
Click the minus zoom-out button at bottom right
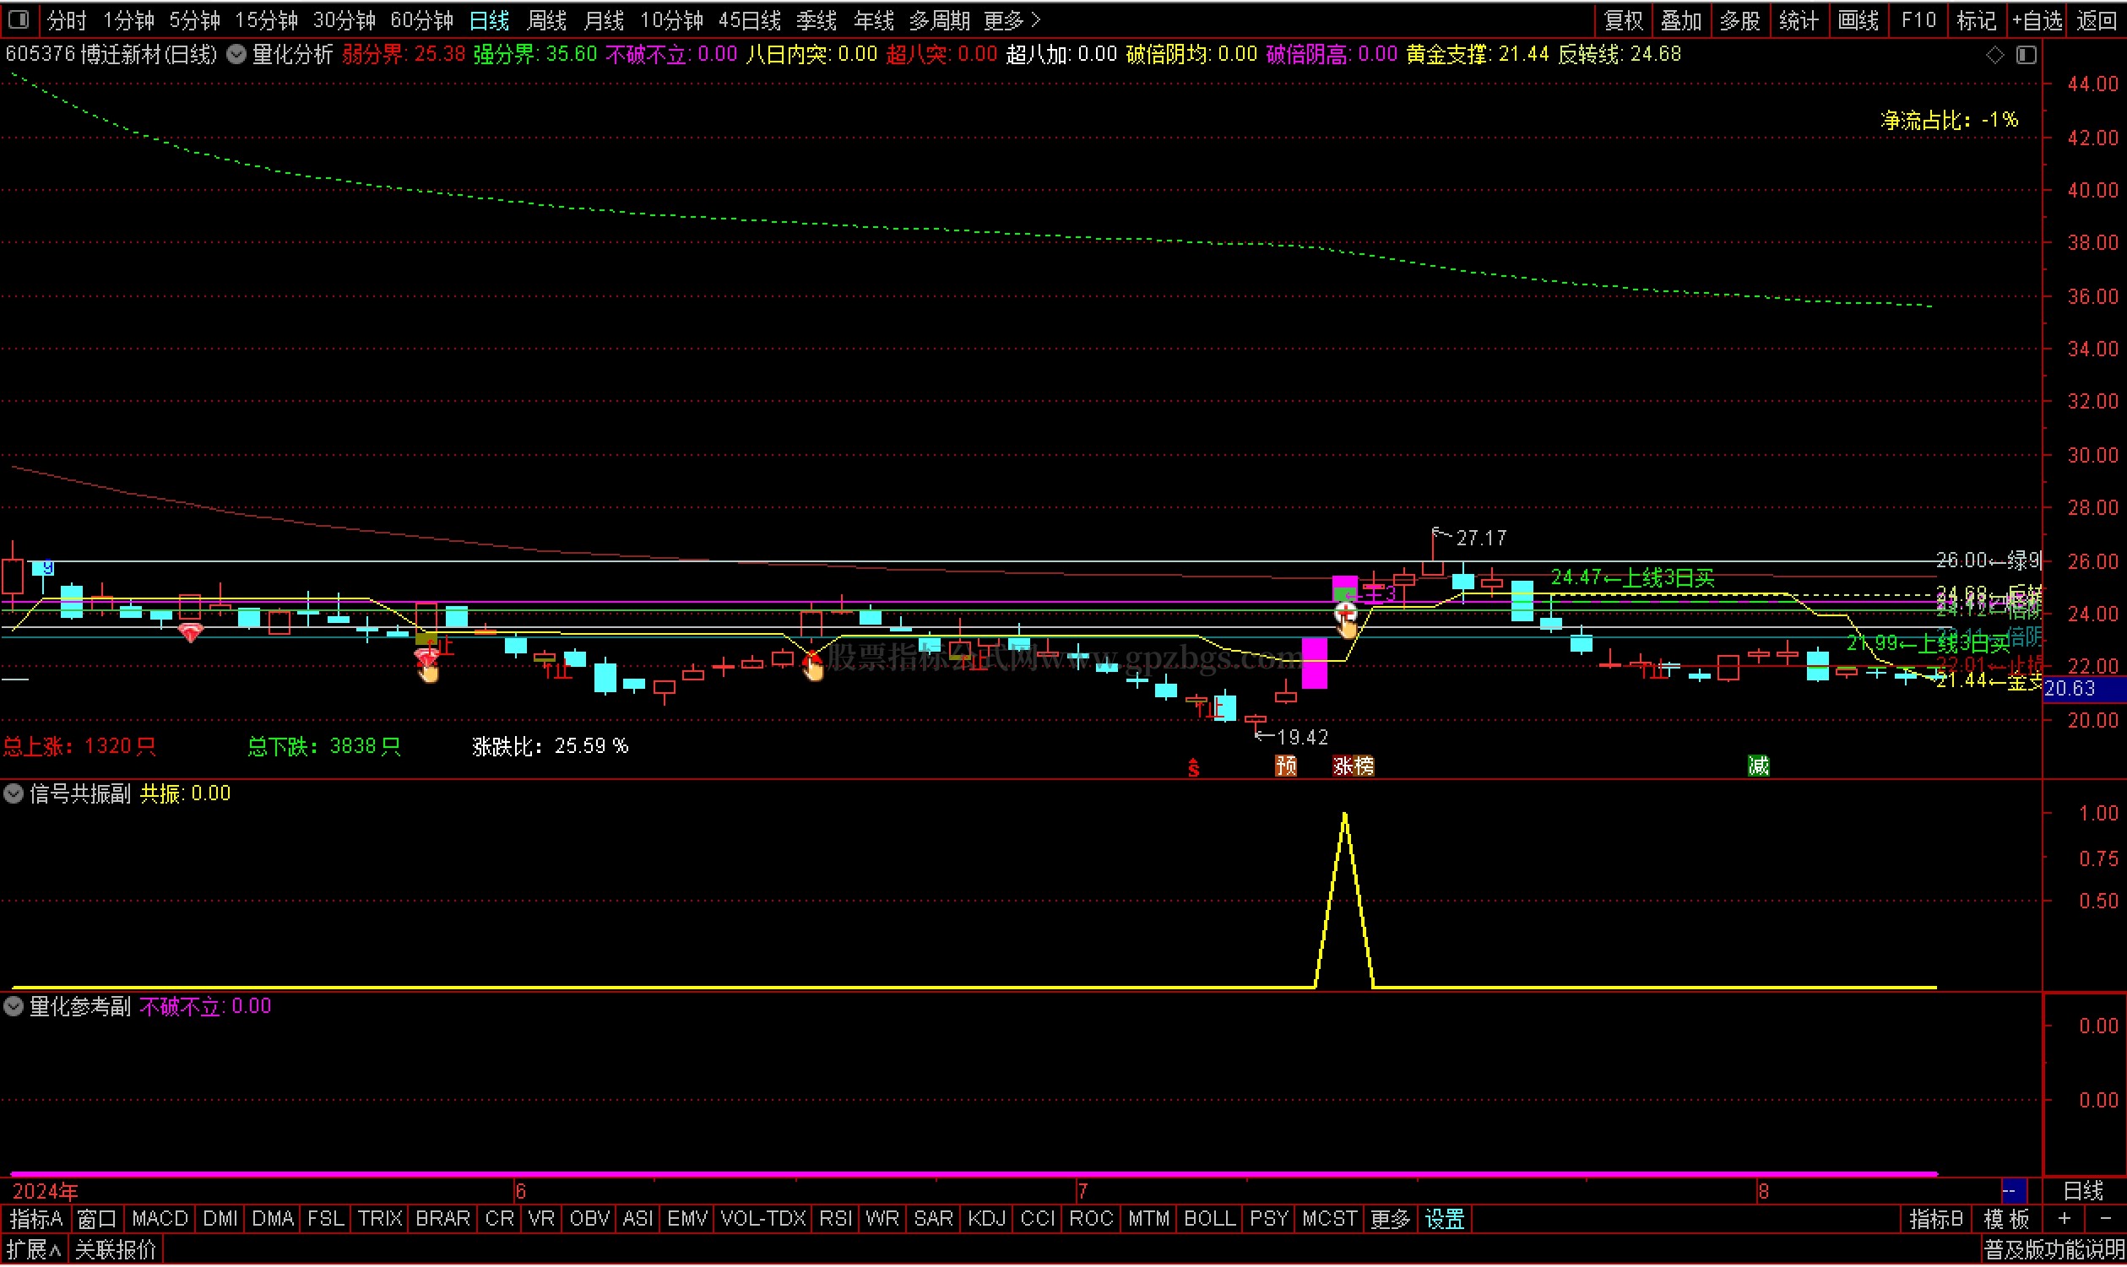[x=2106, y=1219]
